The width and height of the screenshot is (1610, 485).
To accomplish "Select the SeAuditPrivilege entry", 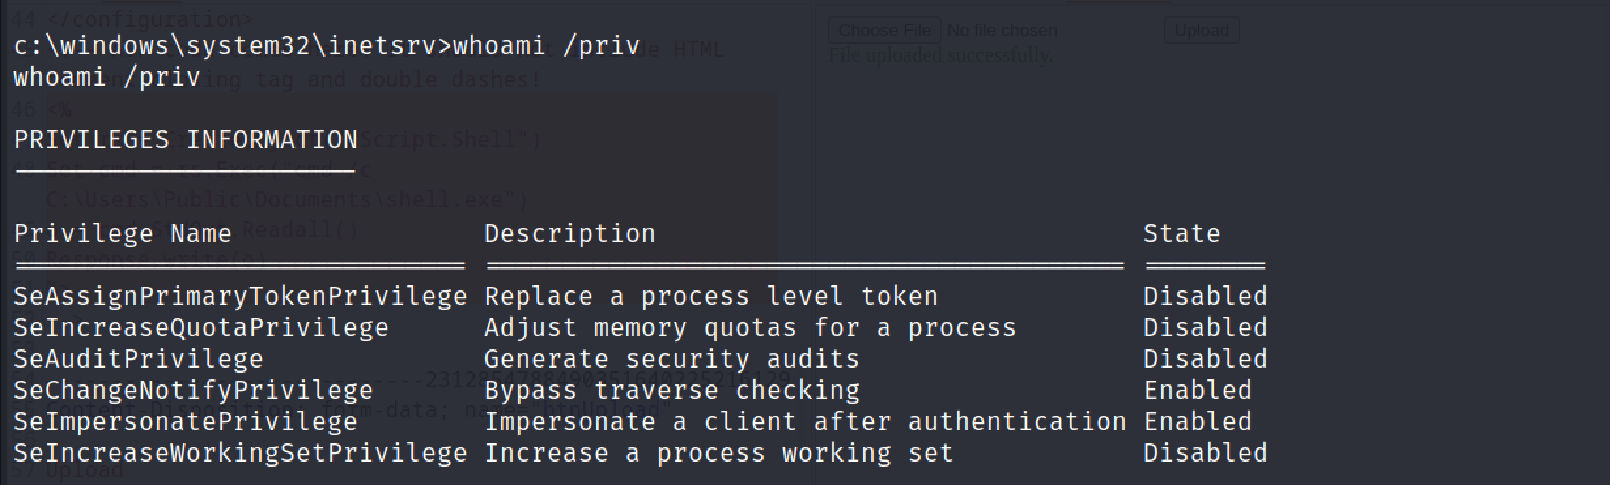I will pos(139,359).
